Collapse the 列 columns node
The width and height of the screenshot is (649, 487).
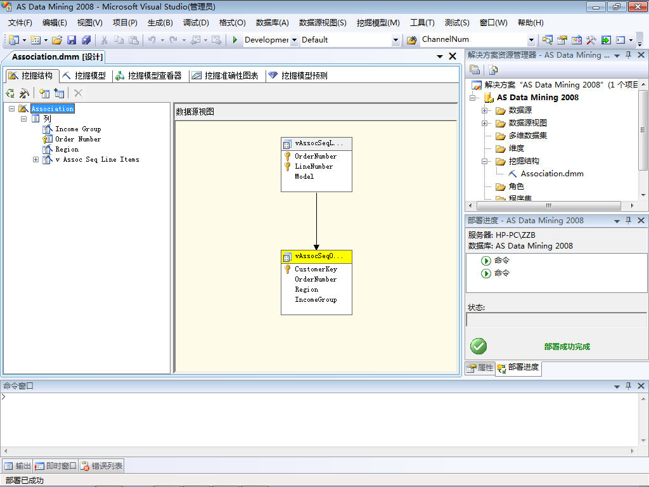[23, 119]
